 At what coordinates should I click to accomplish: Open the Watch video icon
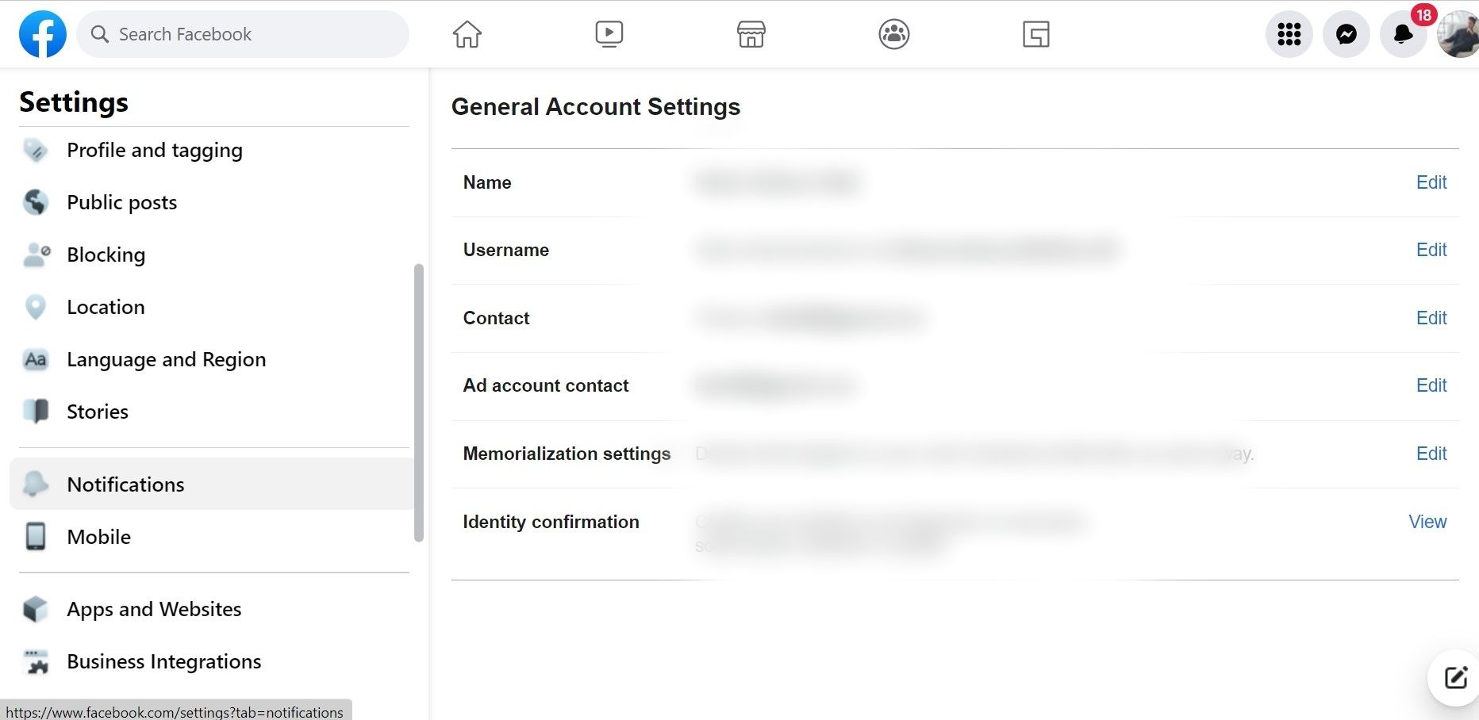[609, 34]
